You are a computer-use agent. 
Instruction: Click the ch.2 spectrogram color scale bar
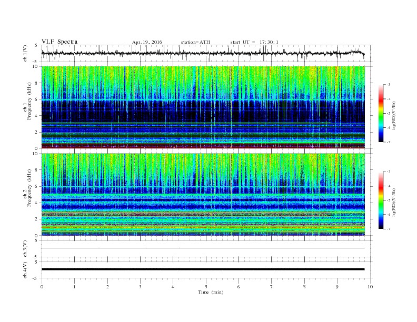tap(381, 200)
